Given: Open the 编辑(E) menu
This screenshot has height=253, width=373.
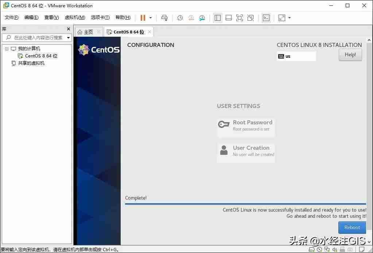Looking at the screenshot, I should click(31, 17).
